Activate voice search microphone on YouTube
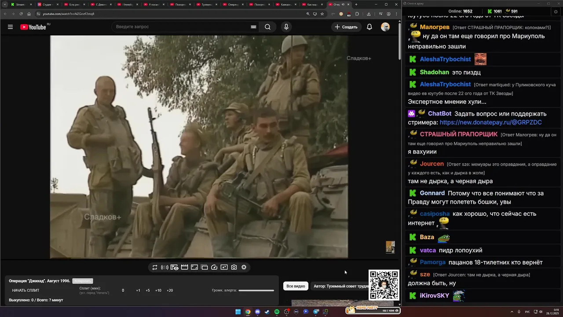 (286, 27)
